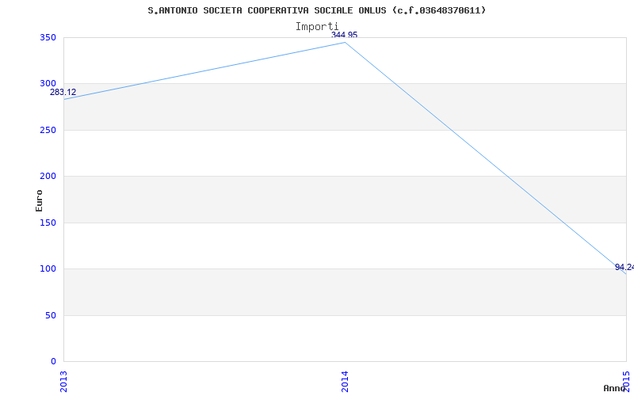Click the 200 y-axis tick label
This screenshot has width=634, height=396.
tap(48, 176)
